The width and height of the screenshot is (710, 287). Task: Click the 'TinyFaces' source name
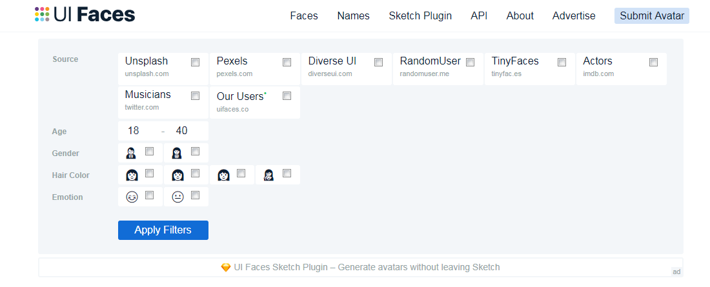click(x=515, y=61)
